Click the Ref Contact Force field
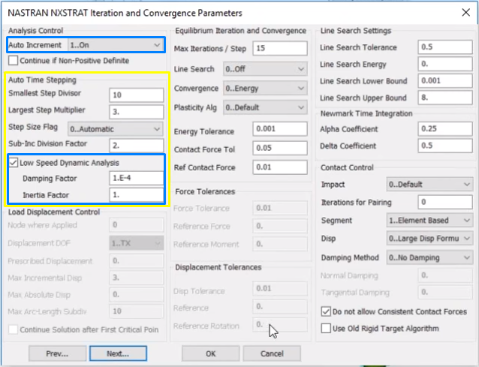Image resolution: width=479 pixels, height=367 pixels. 280,167
